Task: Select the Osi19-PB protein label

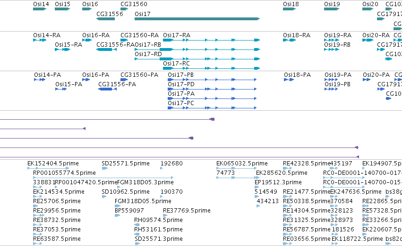Action: coord(337,84)
